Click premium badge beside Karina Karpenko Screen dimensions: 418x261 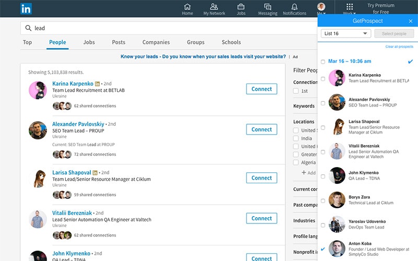coord(97,84)
